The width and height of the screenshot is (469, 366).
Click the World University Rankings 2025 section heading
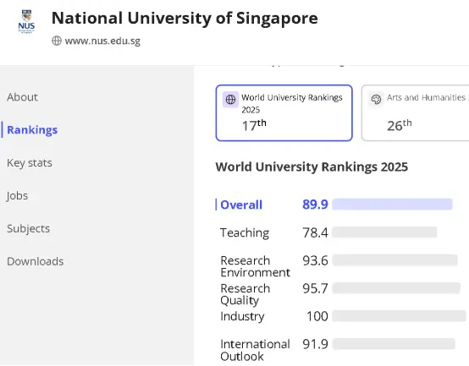click(x=312, y=167)
